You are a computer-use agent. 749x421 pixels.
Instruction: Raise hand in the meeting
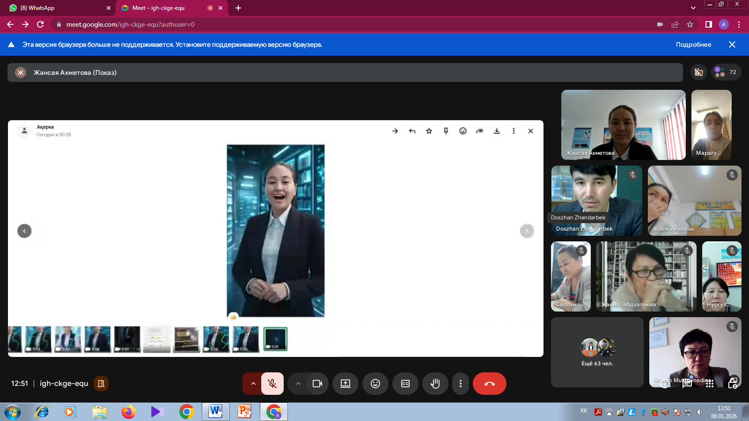point(435,384)
